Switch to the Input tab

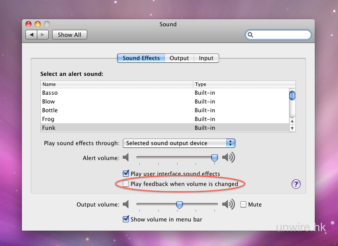[206, 58]
